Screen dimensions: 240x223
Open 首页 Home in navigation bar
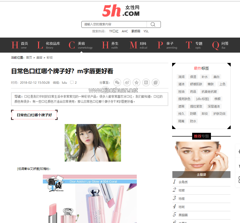tap(20, 45)
